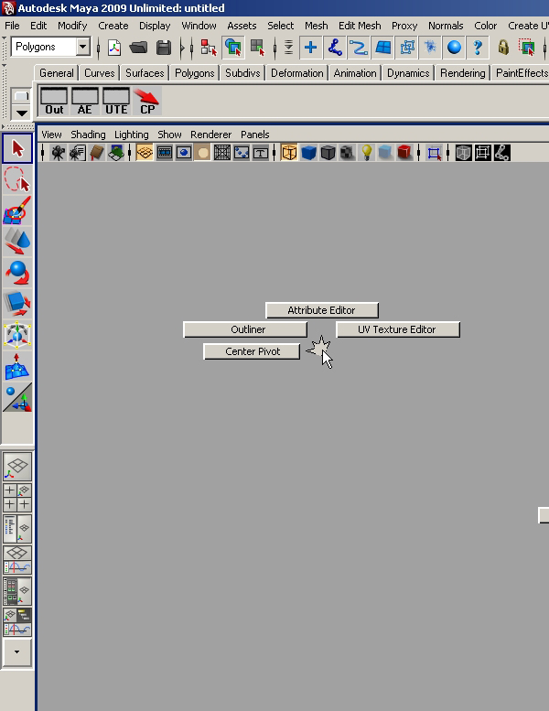
Task: Click the New Scene icon in status line
Action: pyautogui.click(x=113, y=48)
